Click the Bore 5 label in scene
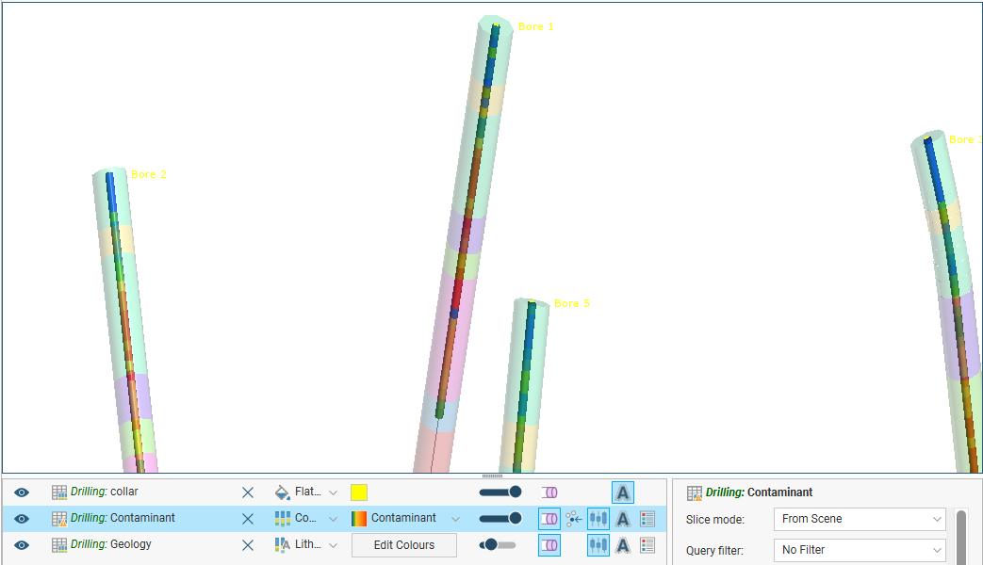This screenshot has width=983, height=565. pyautogui.click(x=572, y=303)
